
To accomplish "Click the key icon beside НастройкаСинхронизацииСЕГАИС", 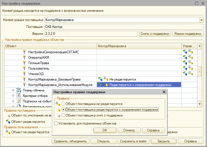I will (24, 52).
